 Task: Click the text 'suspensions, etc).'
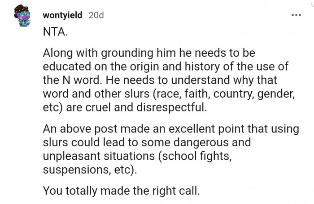(x=90, y=170)
